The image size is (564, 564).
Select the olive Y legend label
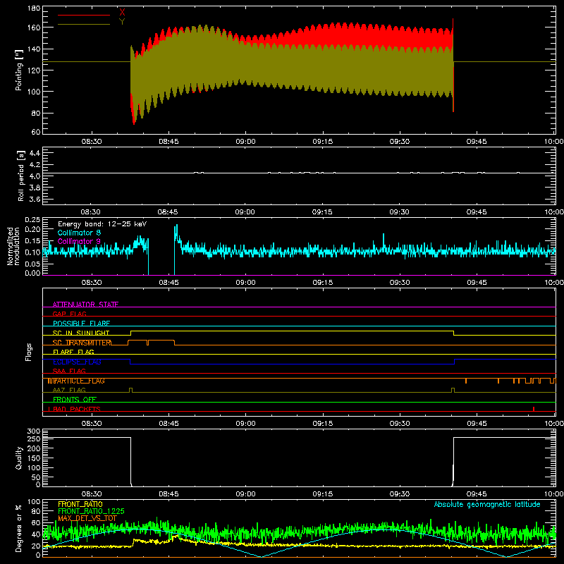tap(122, 22)
